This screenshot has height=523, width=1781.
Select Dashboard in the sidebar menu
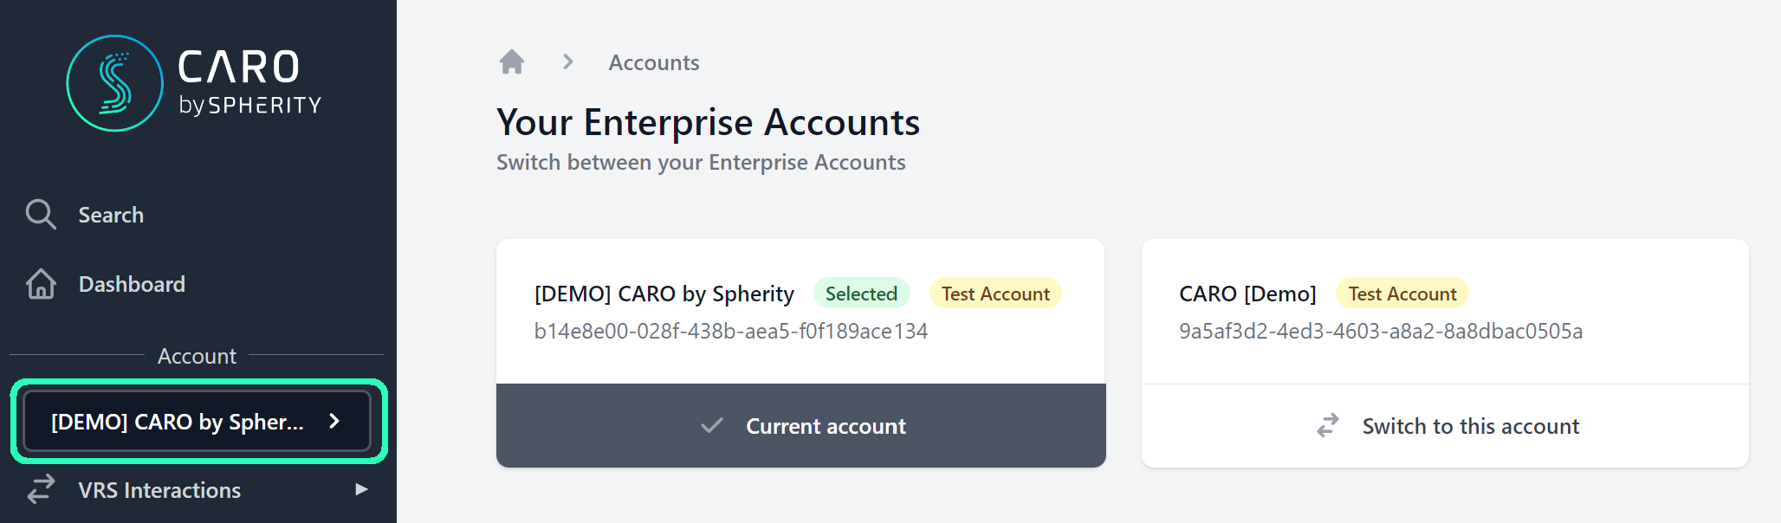point(132,283)
